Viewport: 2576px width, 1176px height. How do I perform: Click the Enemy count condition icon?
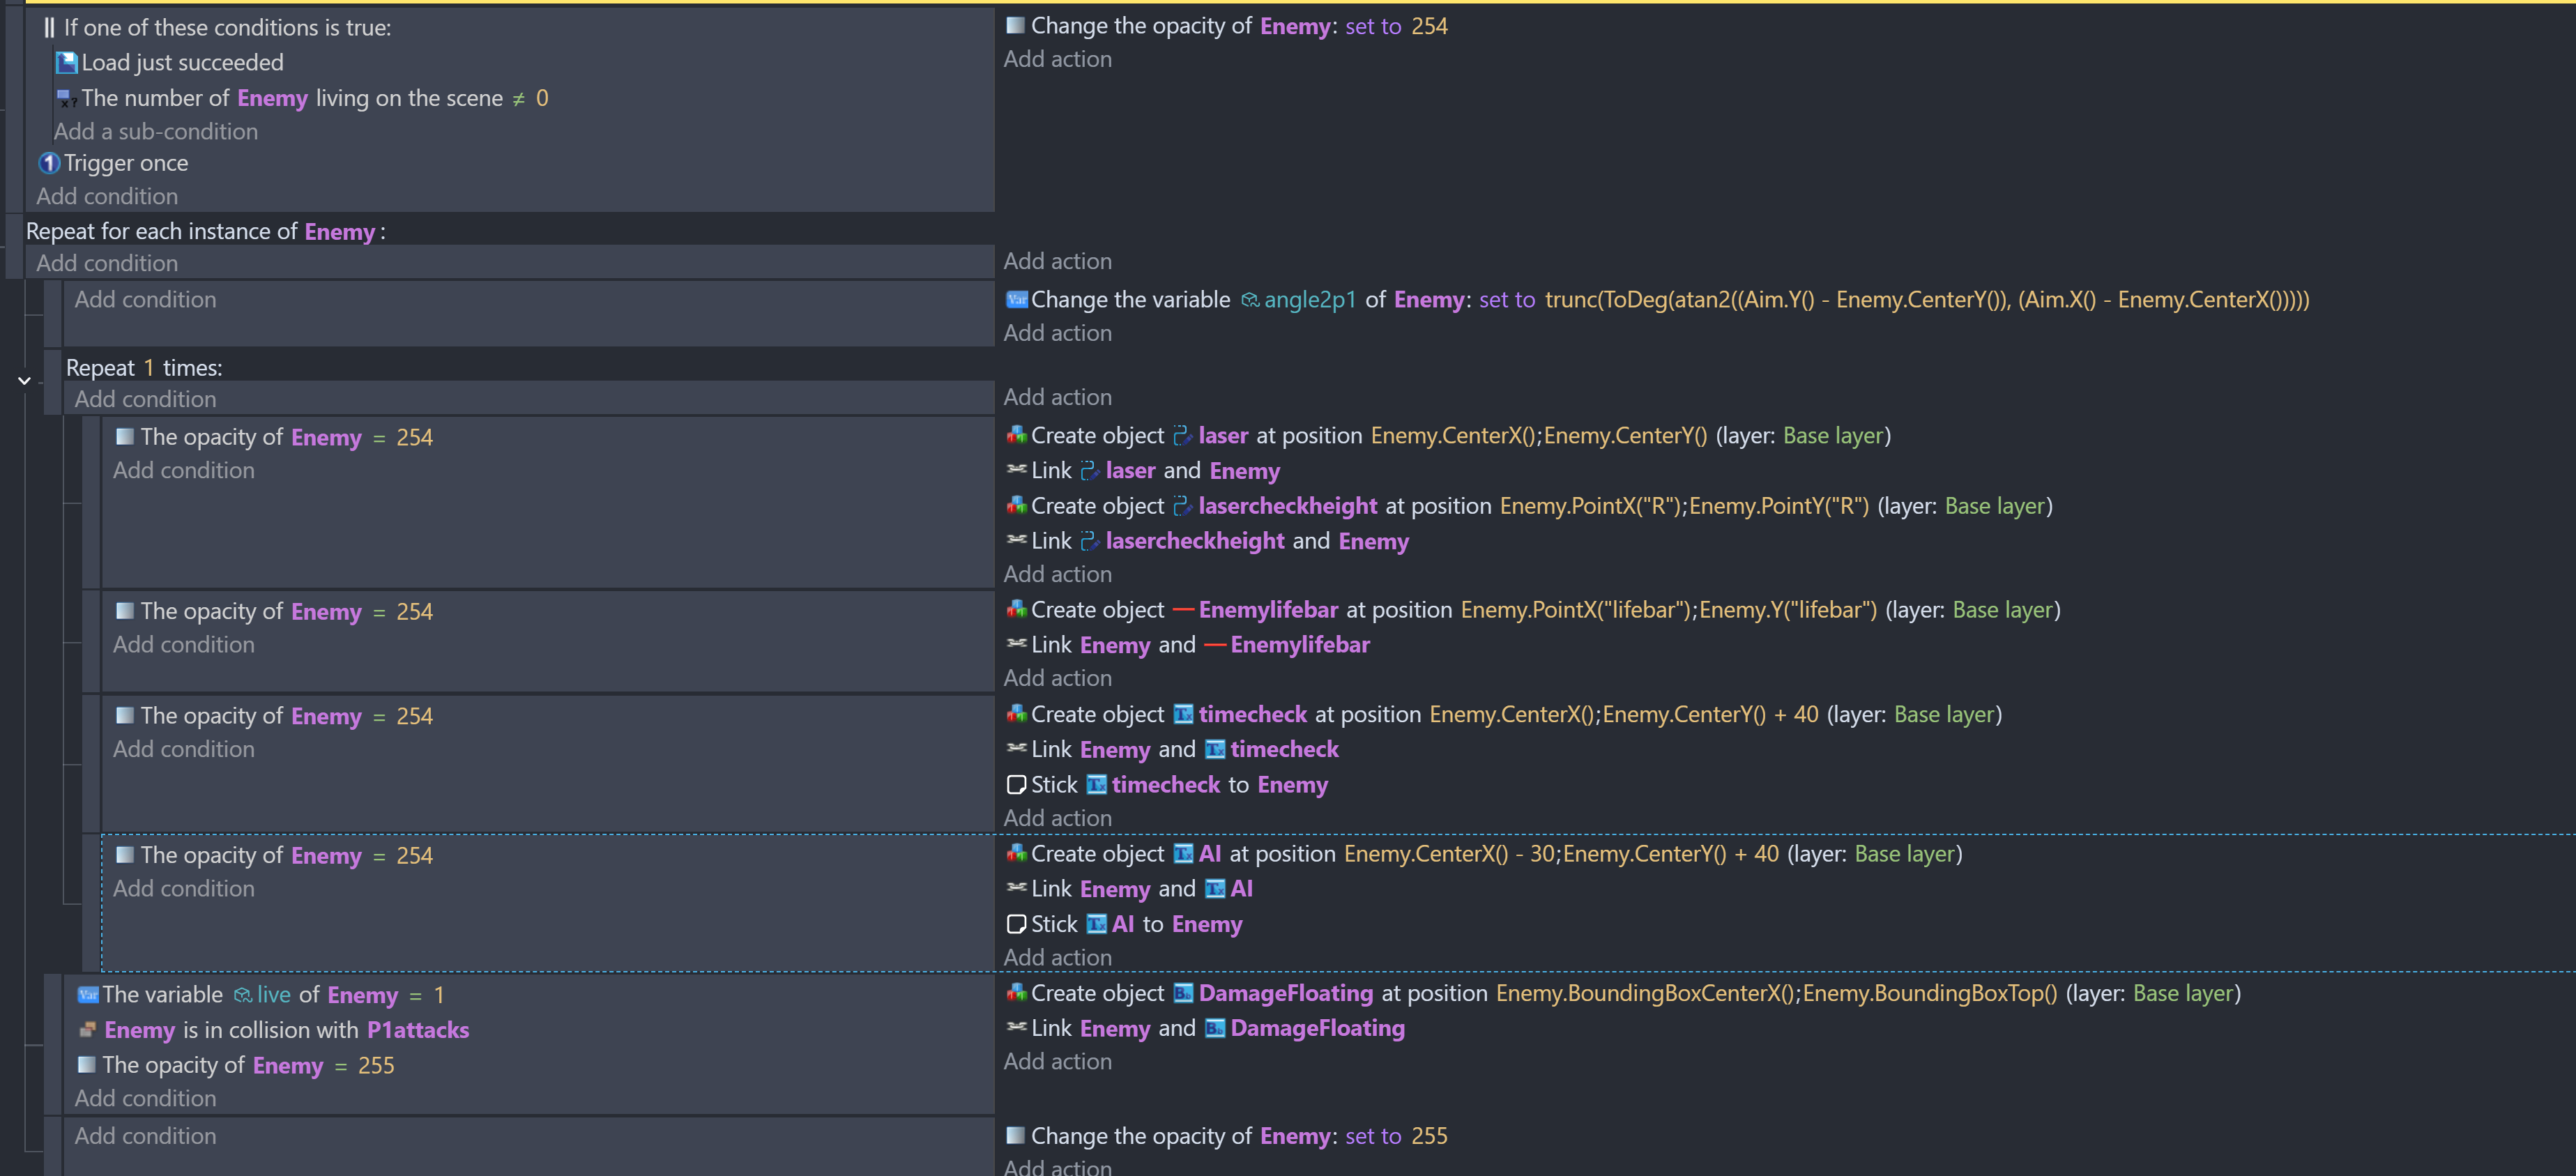[x=66, y=98]
